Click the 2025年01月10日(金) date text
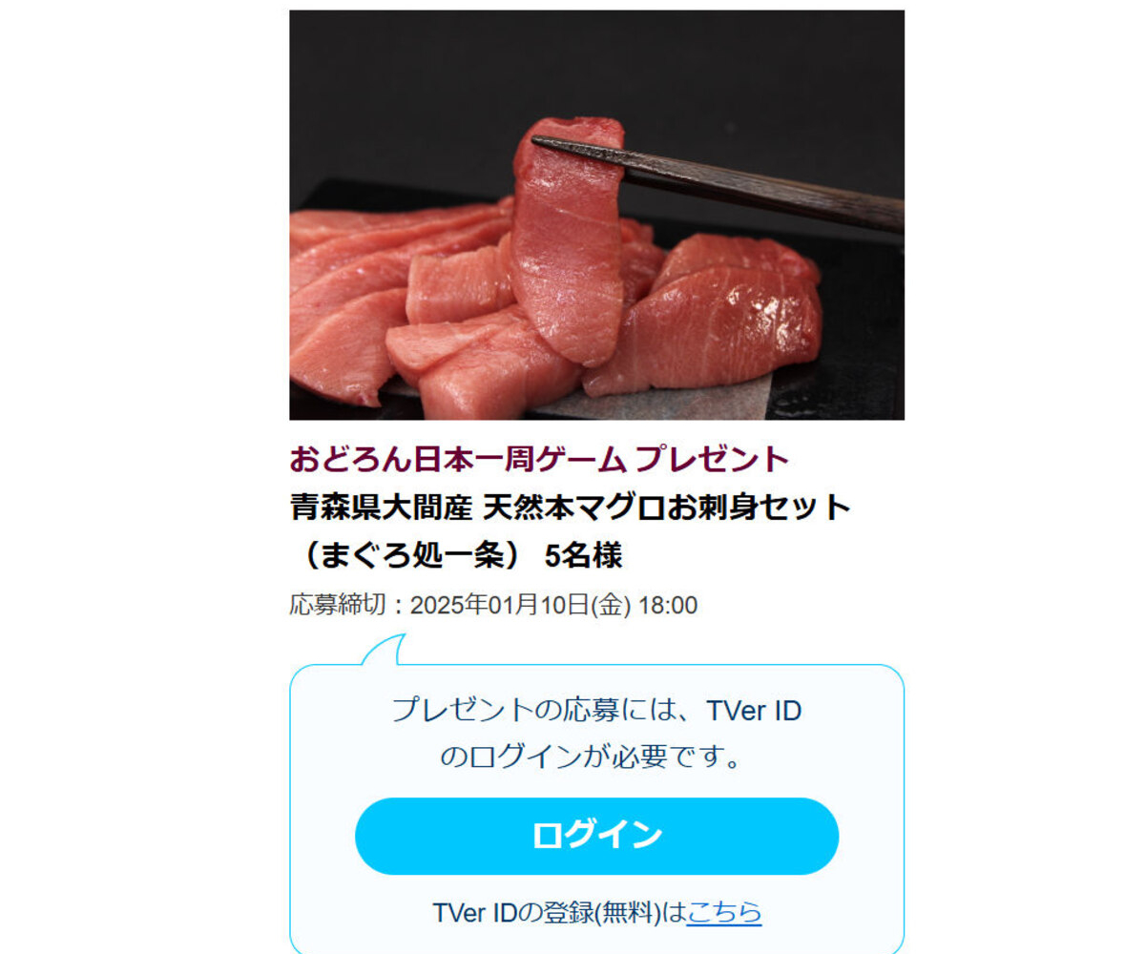Image resolution: width=1145 pixels, height=954 pixels. [x=521, y=606]
